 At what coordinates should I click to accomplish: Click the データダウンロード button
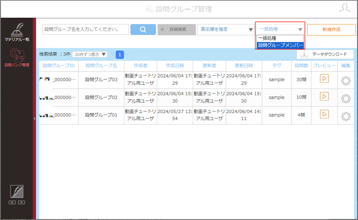coord(325,54)
